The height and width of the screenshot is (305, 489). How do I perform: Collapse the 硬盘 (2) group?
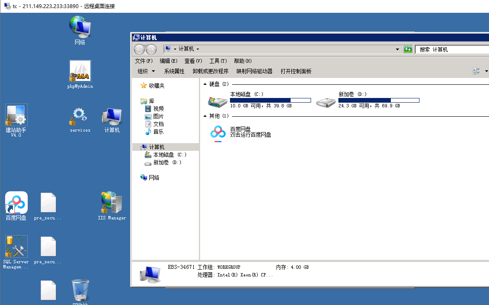(205, 84)
